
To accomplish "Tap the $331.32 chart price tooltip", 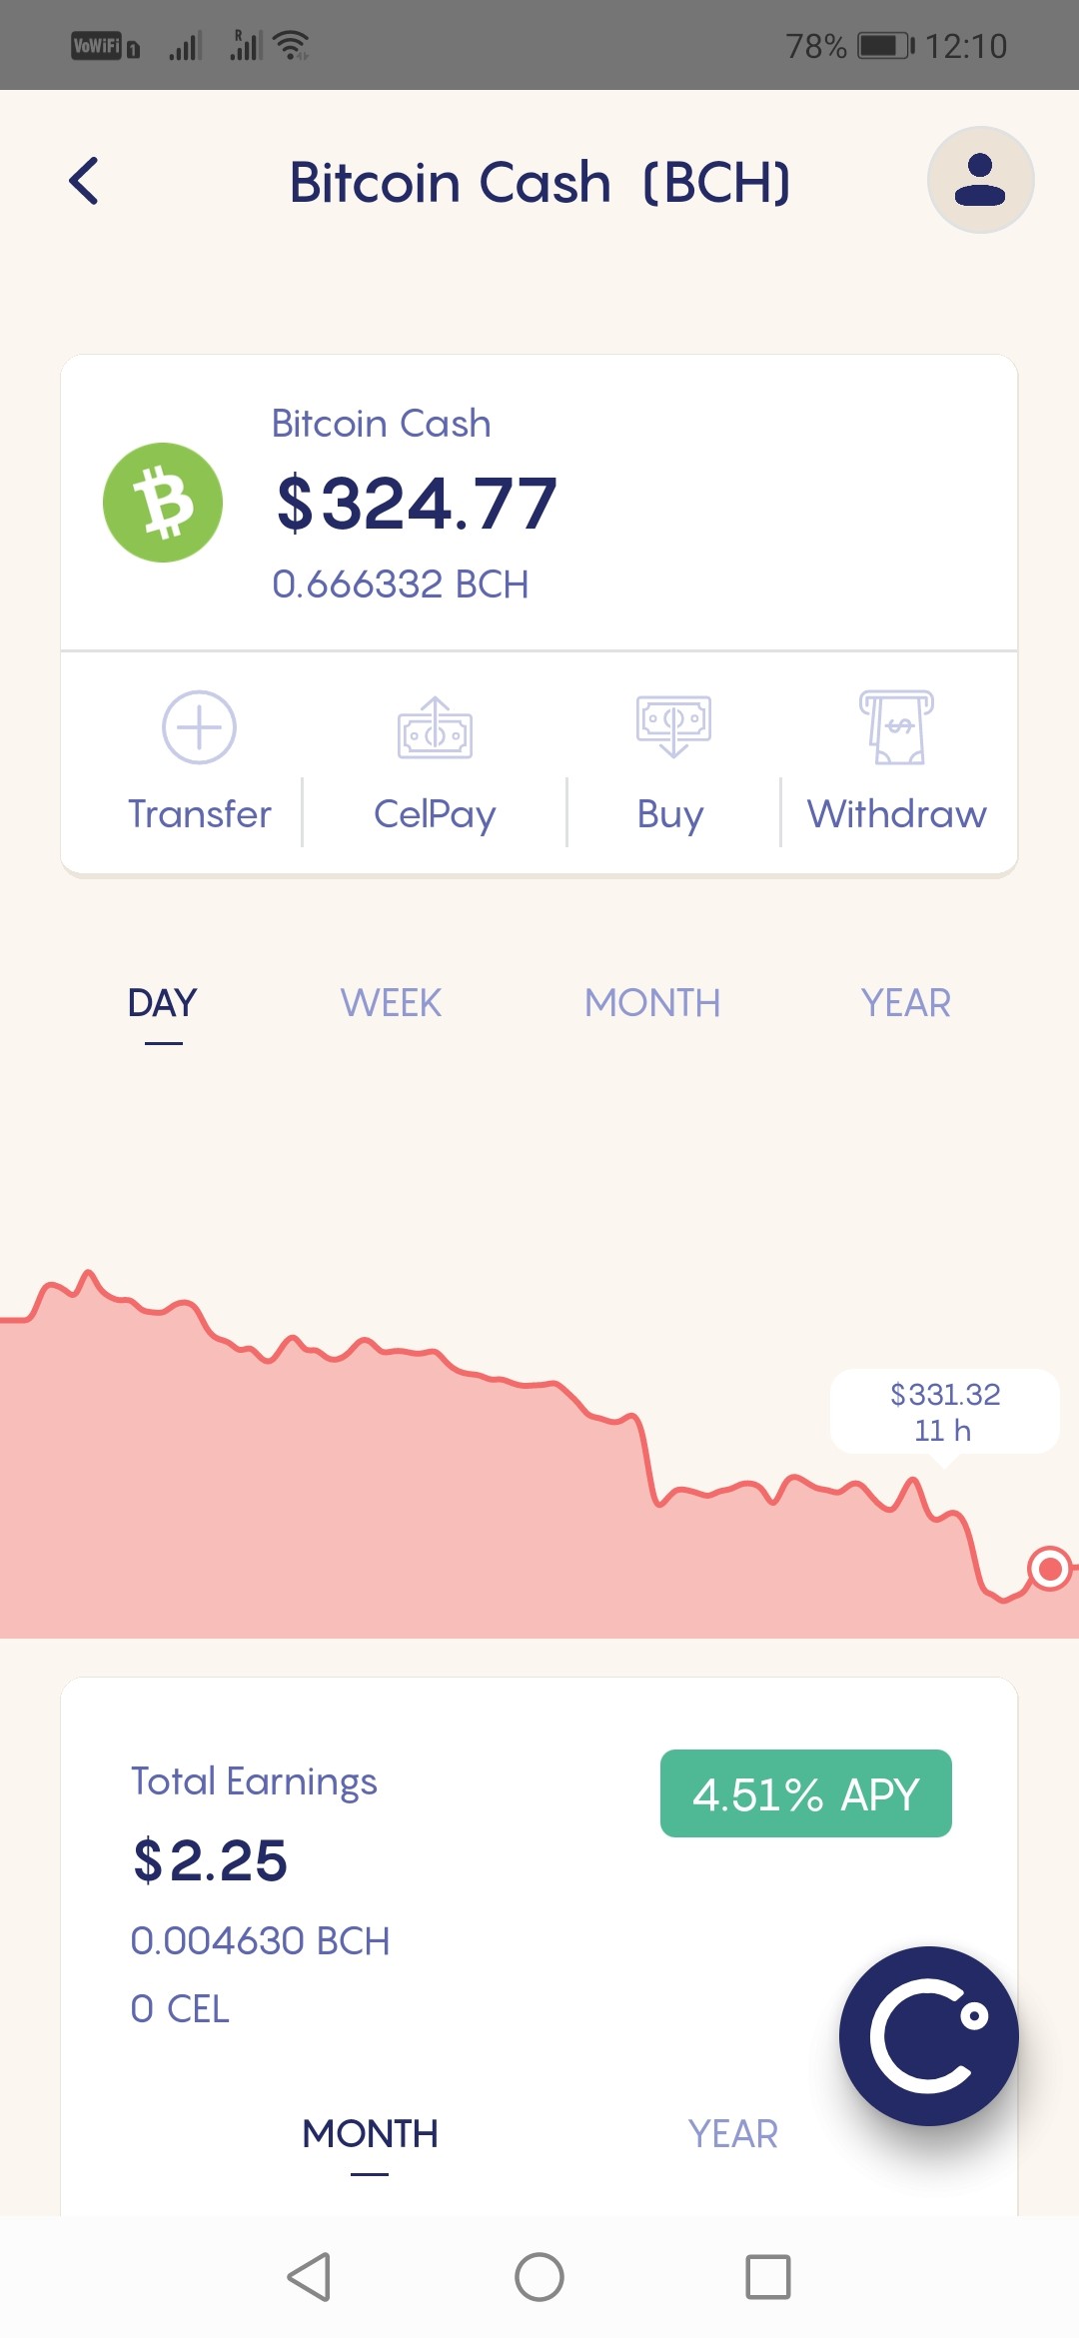I will [x=944, y=1412].
